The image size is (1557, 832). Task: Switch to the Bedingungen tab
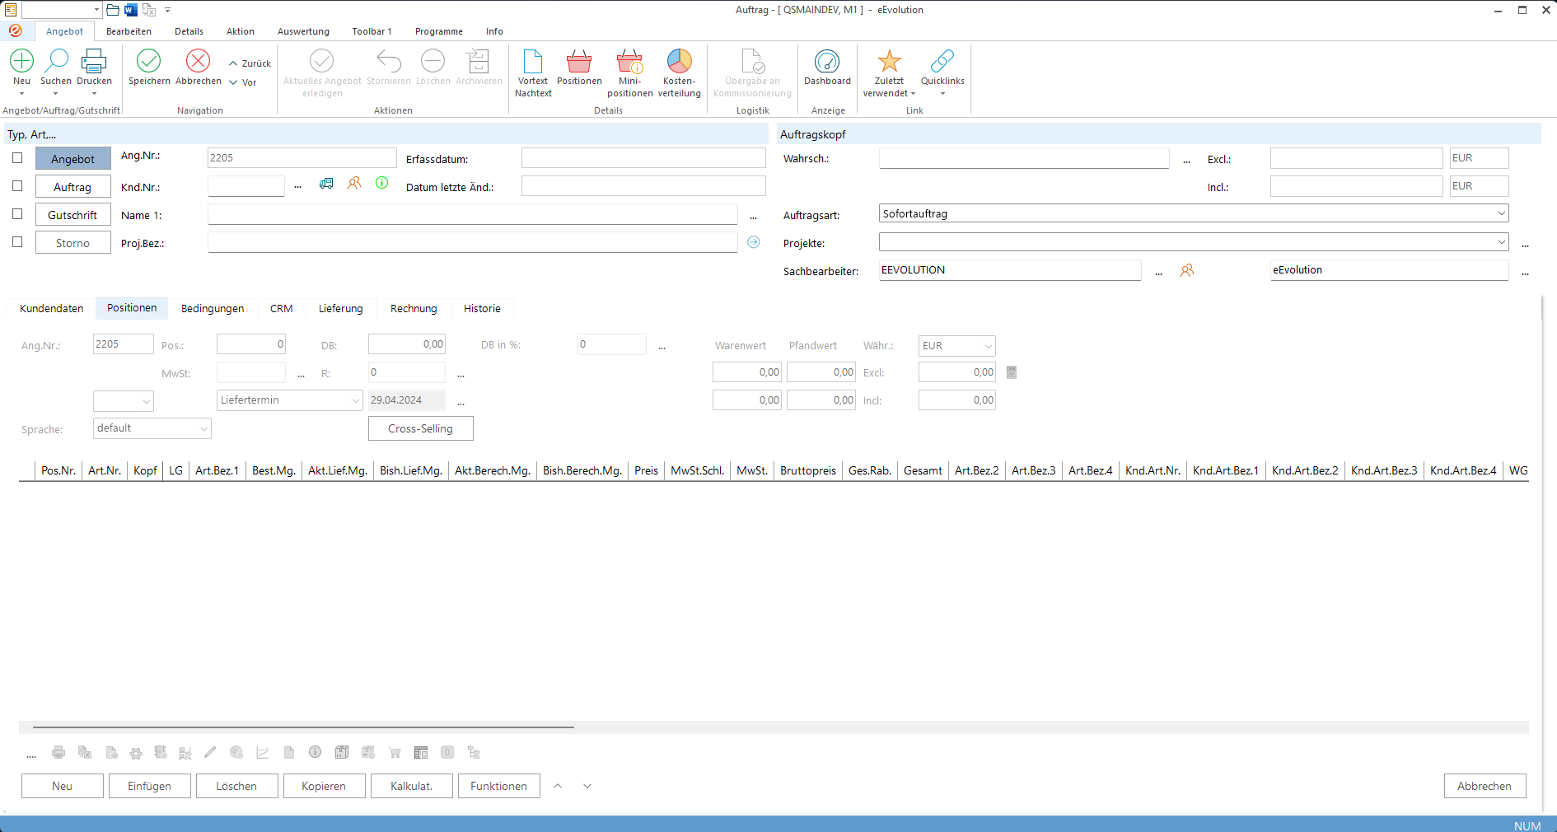(213, 308)
